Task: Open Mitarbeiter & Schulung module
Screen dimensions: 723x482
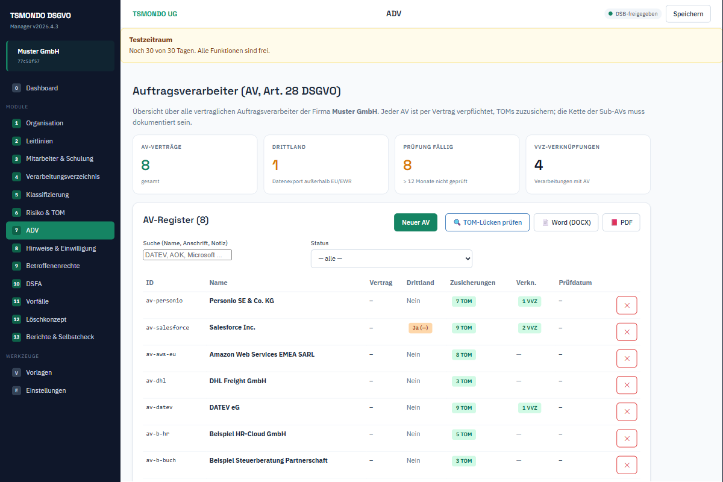Action: 60,158
